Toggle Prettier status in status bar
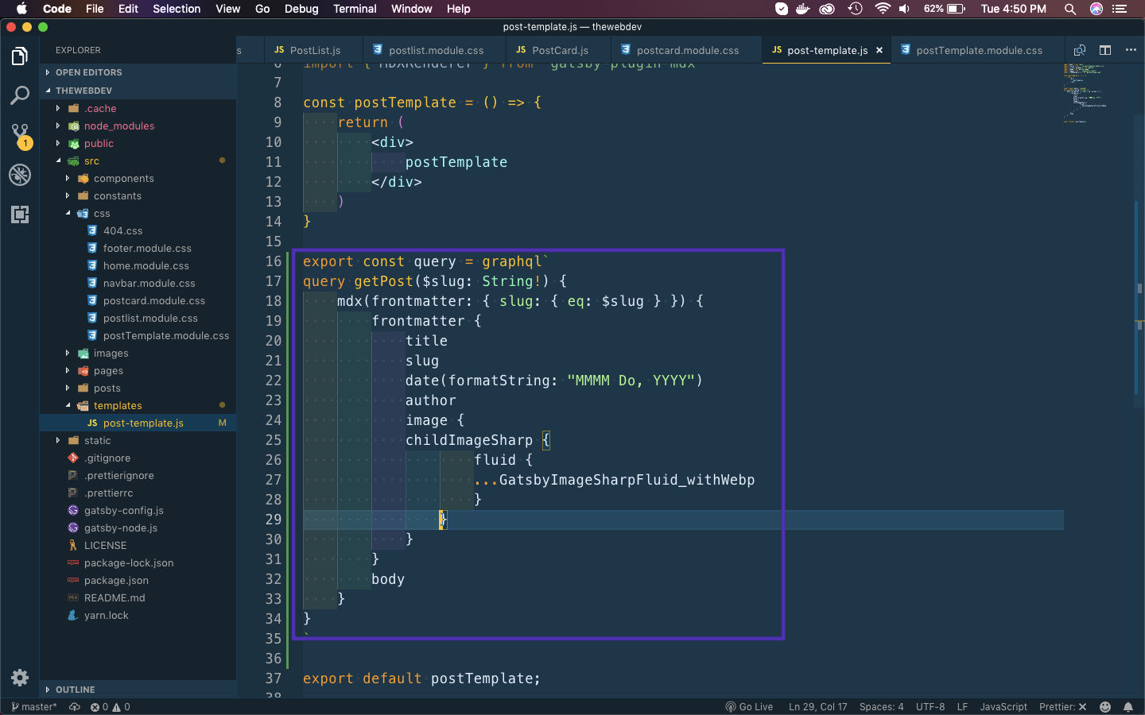 [x=1062, y=707]
